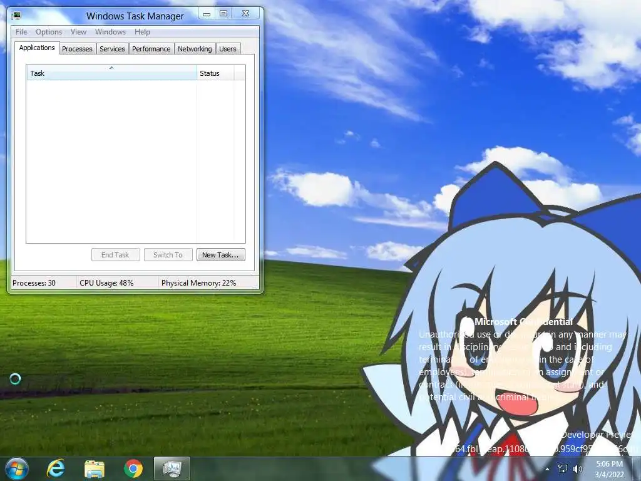Click Physical Memory: 22% status
This screenshot has width=641, height=481.
pyautogui.click(x=198, y=283)
